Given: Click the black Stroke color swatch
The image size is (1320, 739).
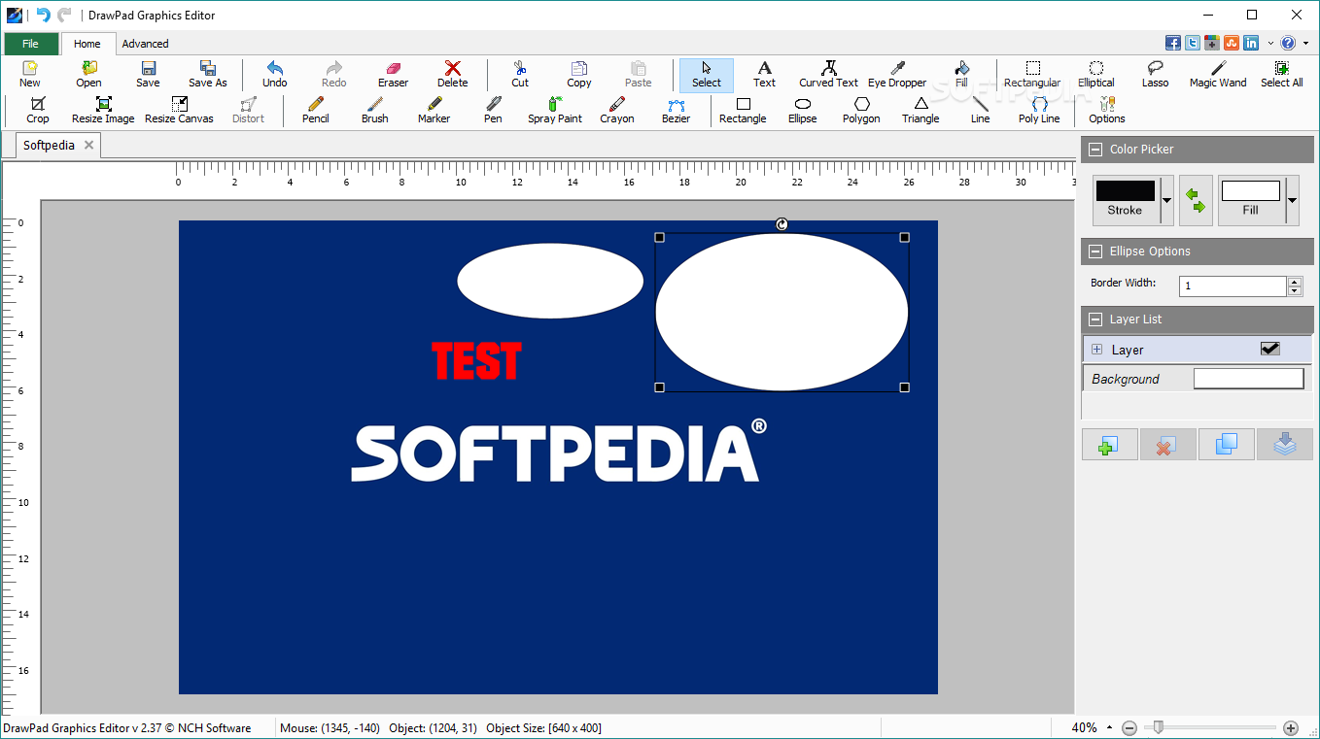Looking at the screenshot, I should 1126,190.
